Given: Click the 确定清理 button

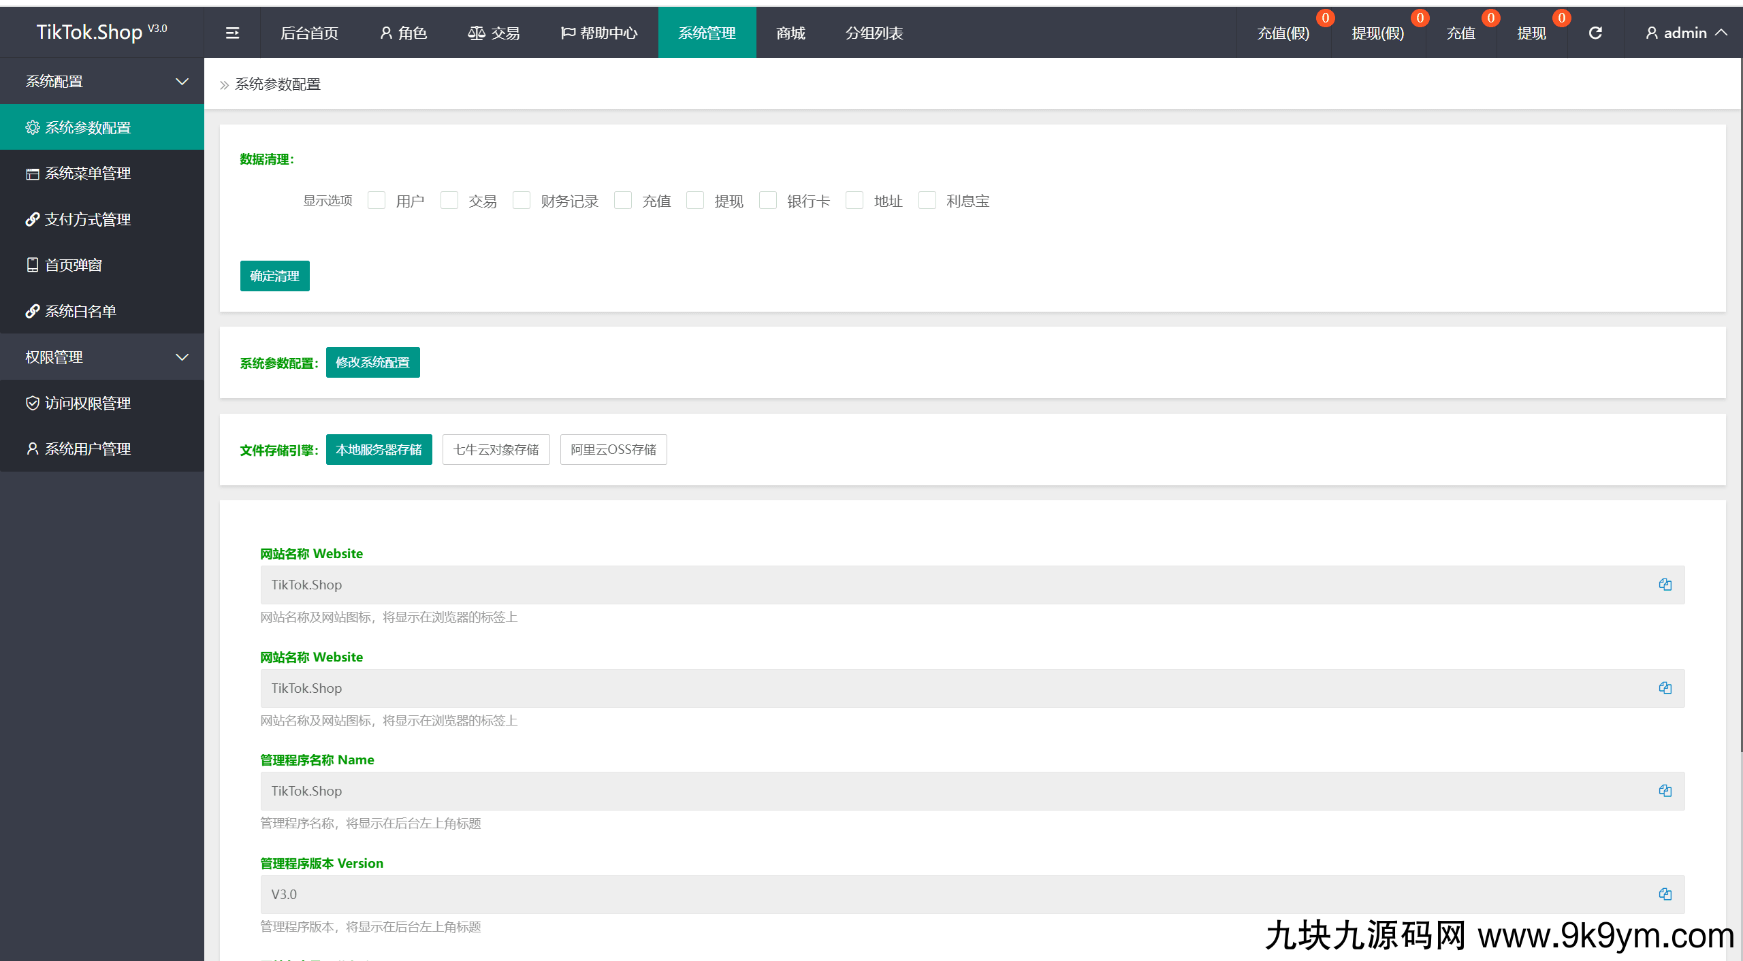Looking at the screenshot, I should [274, 276].
